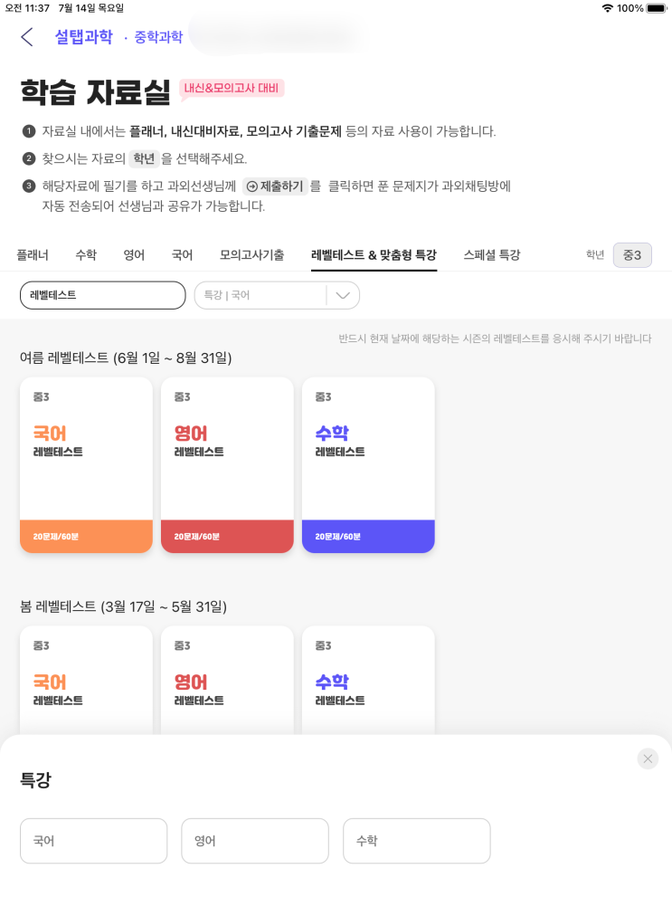
Task: Open summer 수학 레벨테스트 card
Action: point(368,464)
